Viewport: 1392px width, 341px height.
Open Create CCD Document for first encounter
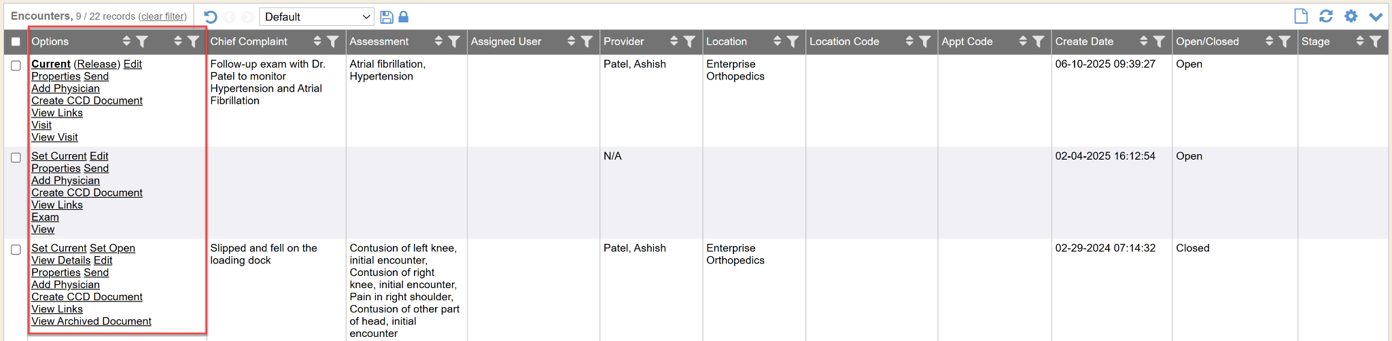(x=87, y=101)
